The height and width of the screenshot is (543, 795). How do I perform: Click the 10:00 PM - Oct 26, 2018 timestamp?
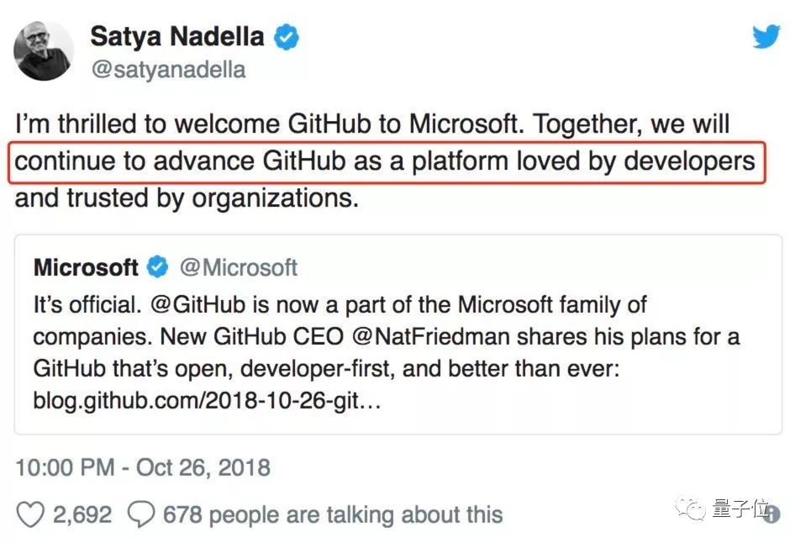[143, 467]
